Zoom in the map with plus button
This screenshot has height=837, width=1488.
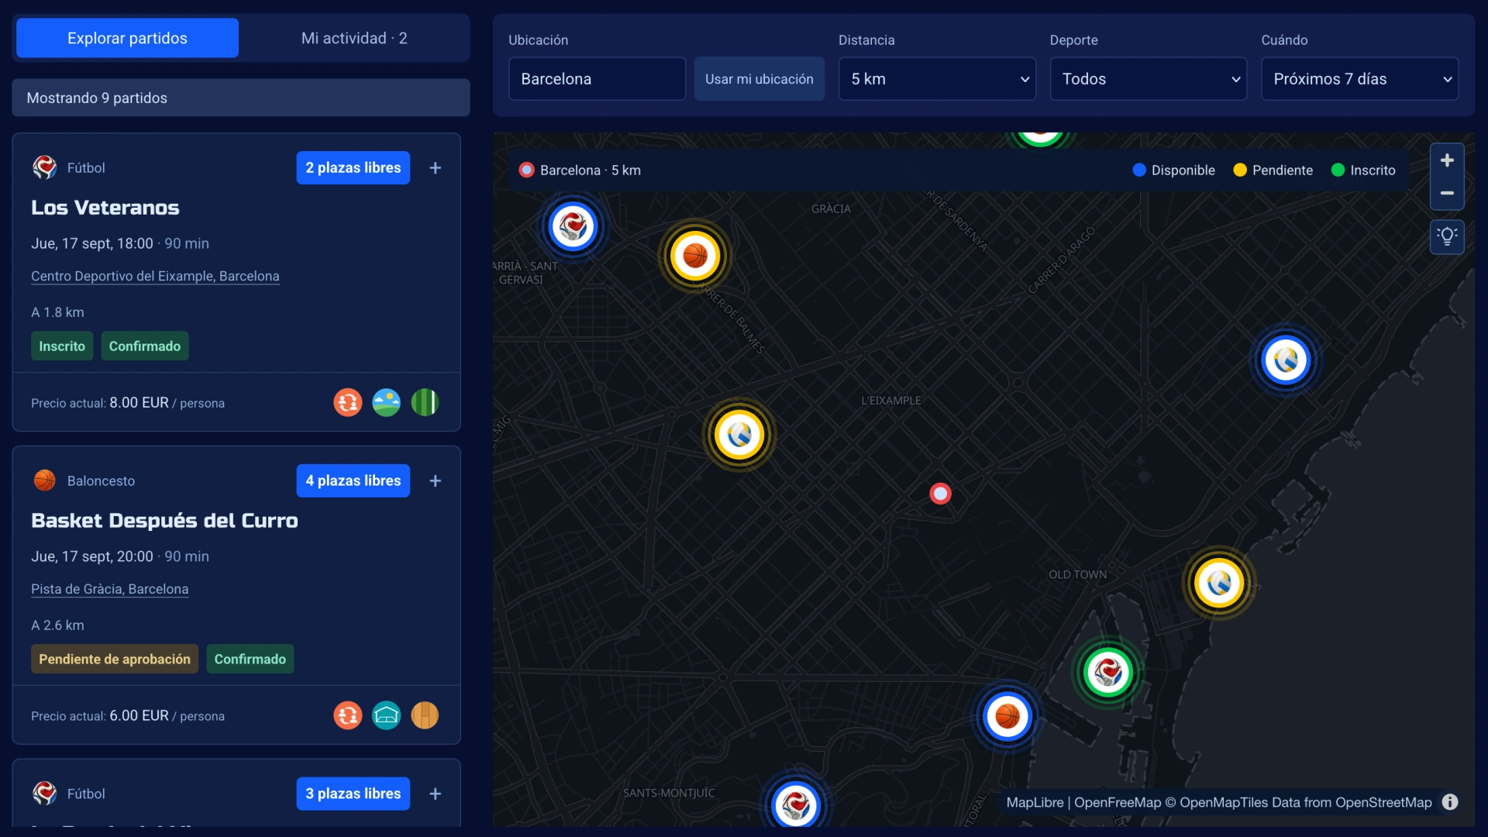click(x=1447, y=160)
